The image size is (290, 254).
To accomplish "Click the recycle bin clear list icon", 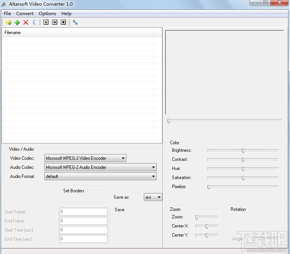I will [34, 23].
